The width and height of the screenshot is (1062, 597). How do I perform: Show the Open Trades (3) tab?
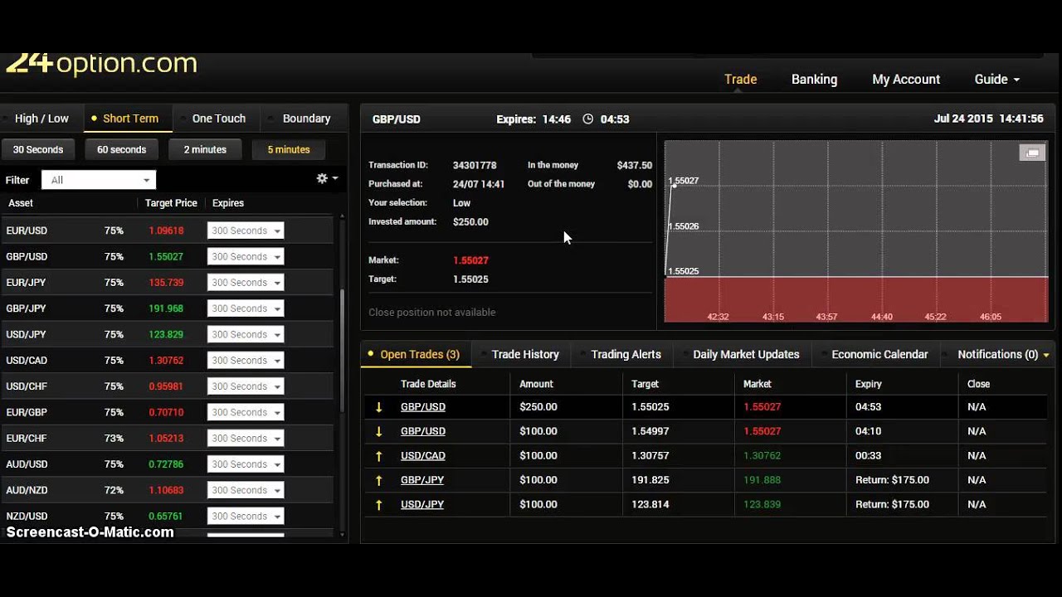pos(415,354)
